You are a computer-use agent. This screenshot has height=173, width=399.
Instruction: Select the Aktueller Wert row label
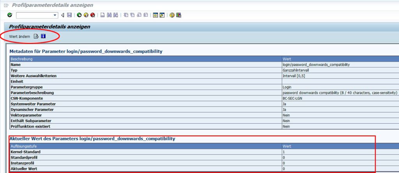point(23,169)
